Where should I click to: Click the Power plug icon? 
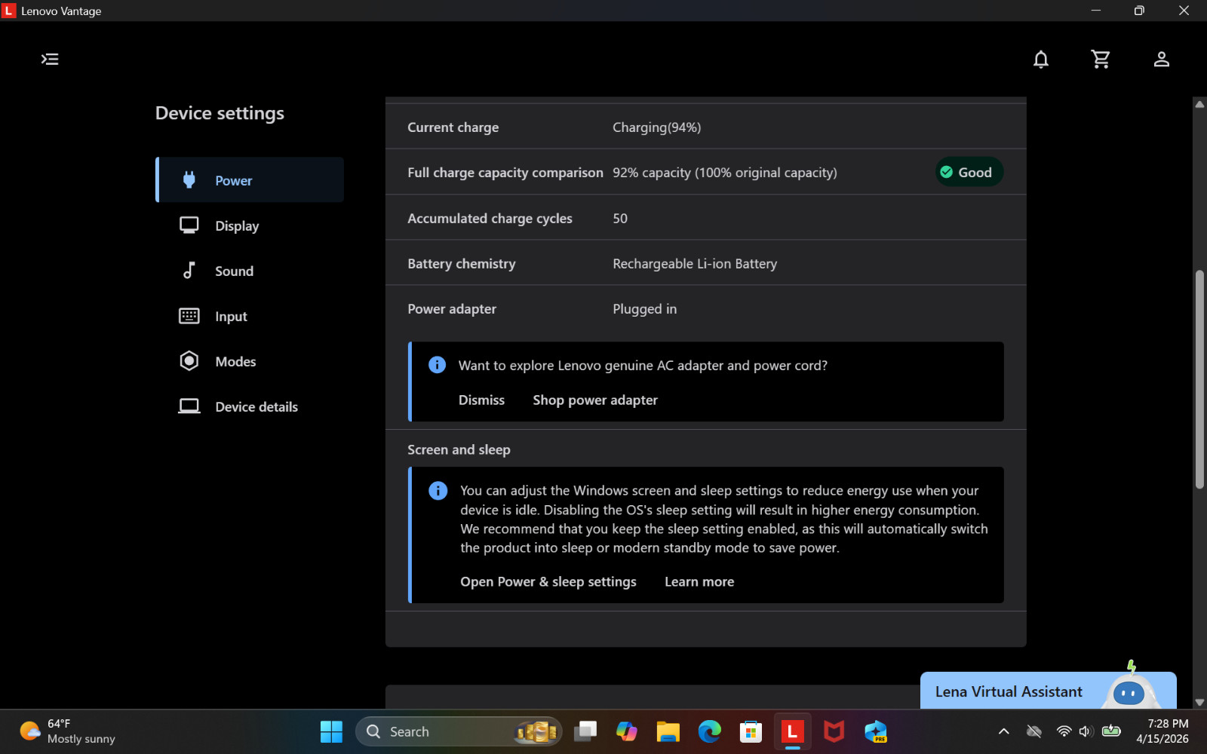[x=189, y=179]
